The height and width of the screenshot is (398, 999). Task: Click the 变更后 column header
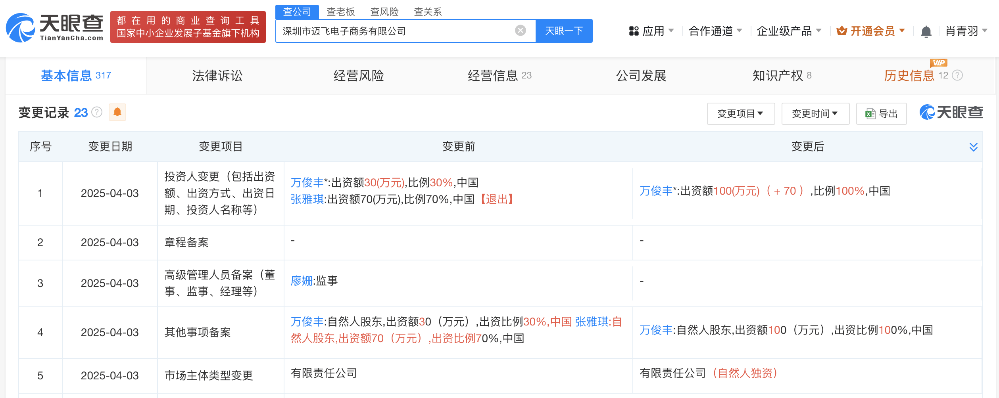tap(808, 147)
